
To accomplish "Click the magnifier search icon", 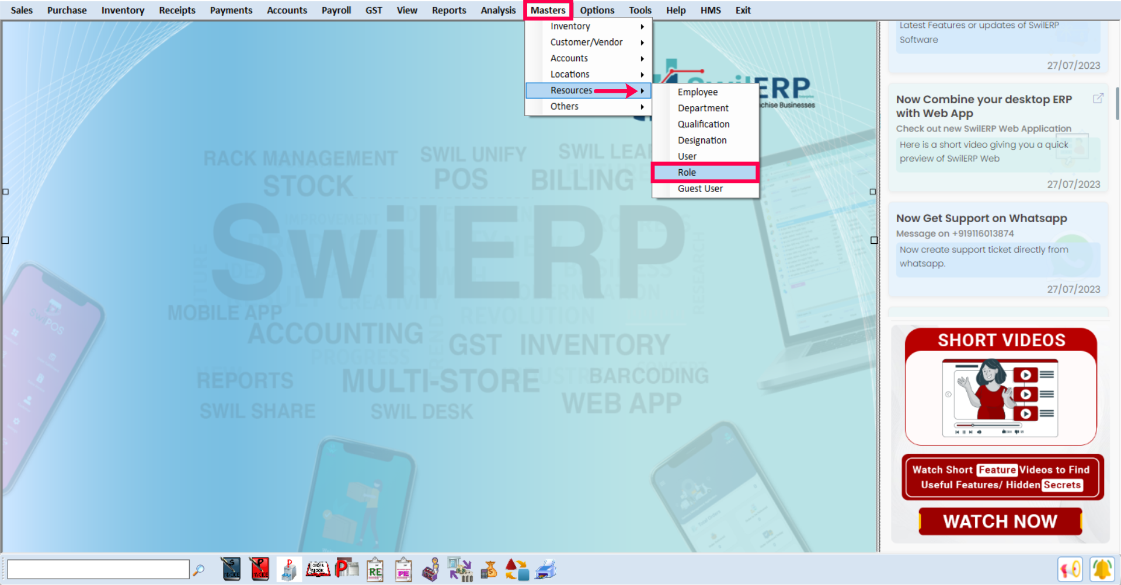I will pos(199,570).
